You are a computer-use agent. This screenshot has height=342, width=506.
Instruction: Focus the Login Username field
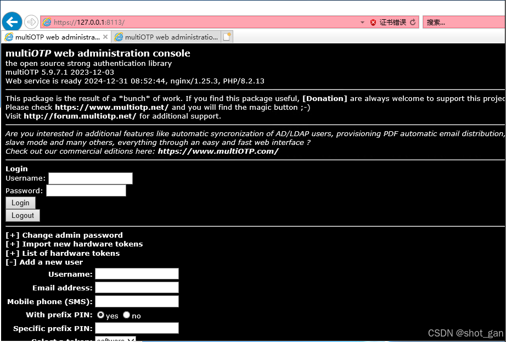click(91, 178)
